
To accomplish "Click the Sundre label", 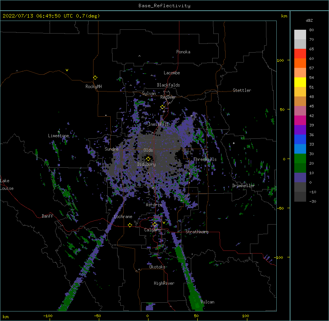I will pyautogui.click(x=111, y=149).
